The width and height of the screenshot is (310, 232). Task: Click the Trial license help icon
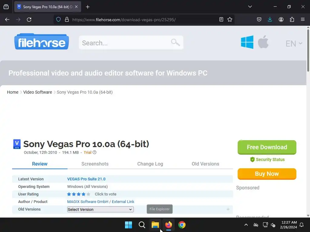tap(94, 152)
